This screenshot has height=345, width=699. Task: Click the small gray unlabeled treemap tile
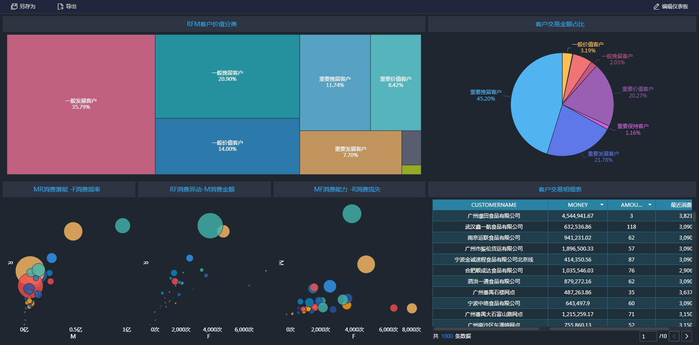click(x=412, y=148)
